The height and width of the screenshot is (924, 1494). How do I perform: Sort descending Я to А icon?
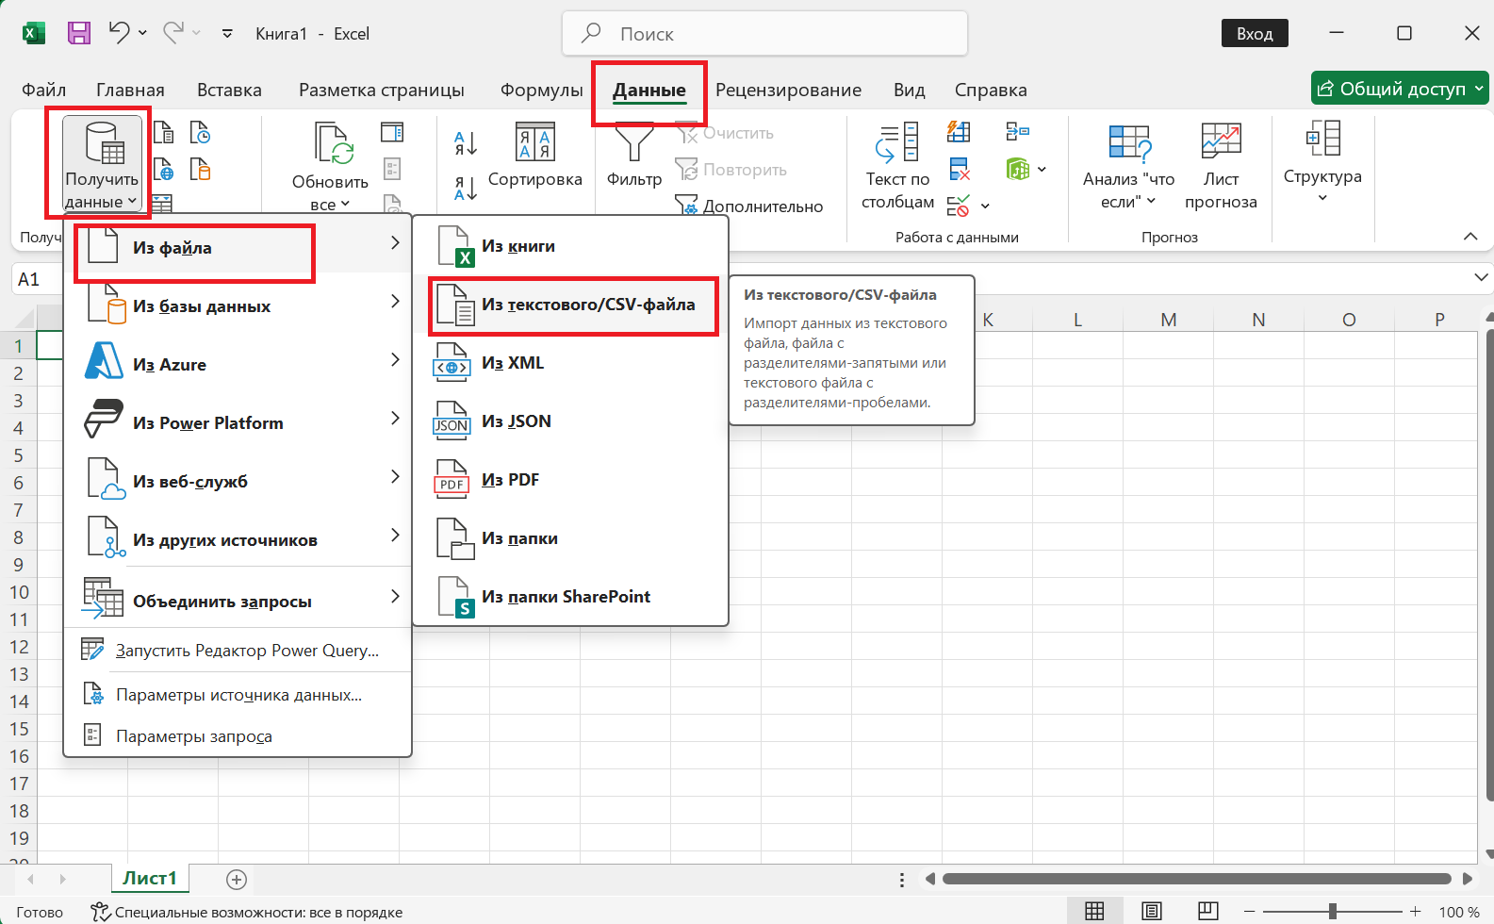pos(466,189)
